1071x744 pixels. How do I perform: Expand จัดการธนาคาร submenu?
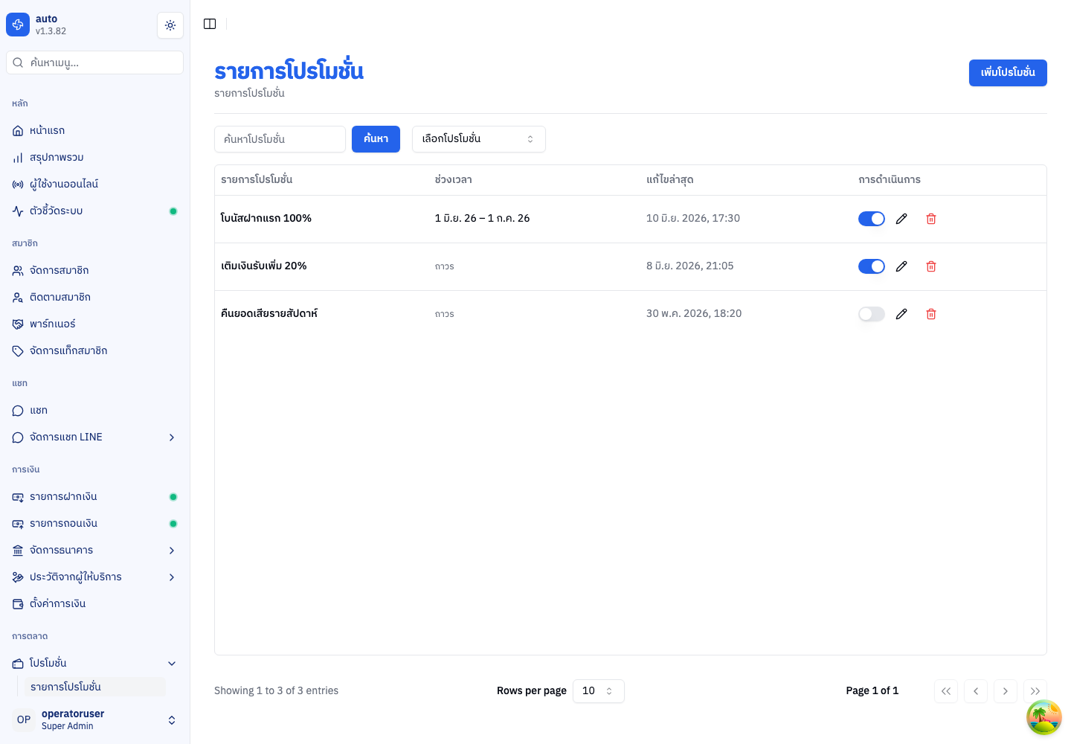(x=94, y=551)
